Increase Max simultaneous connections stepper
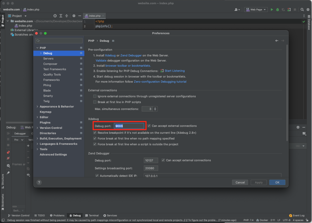The width and height of the screenshot is (312, 223). (x=155, y=108)
